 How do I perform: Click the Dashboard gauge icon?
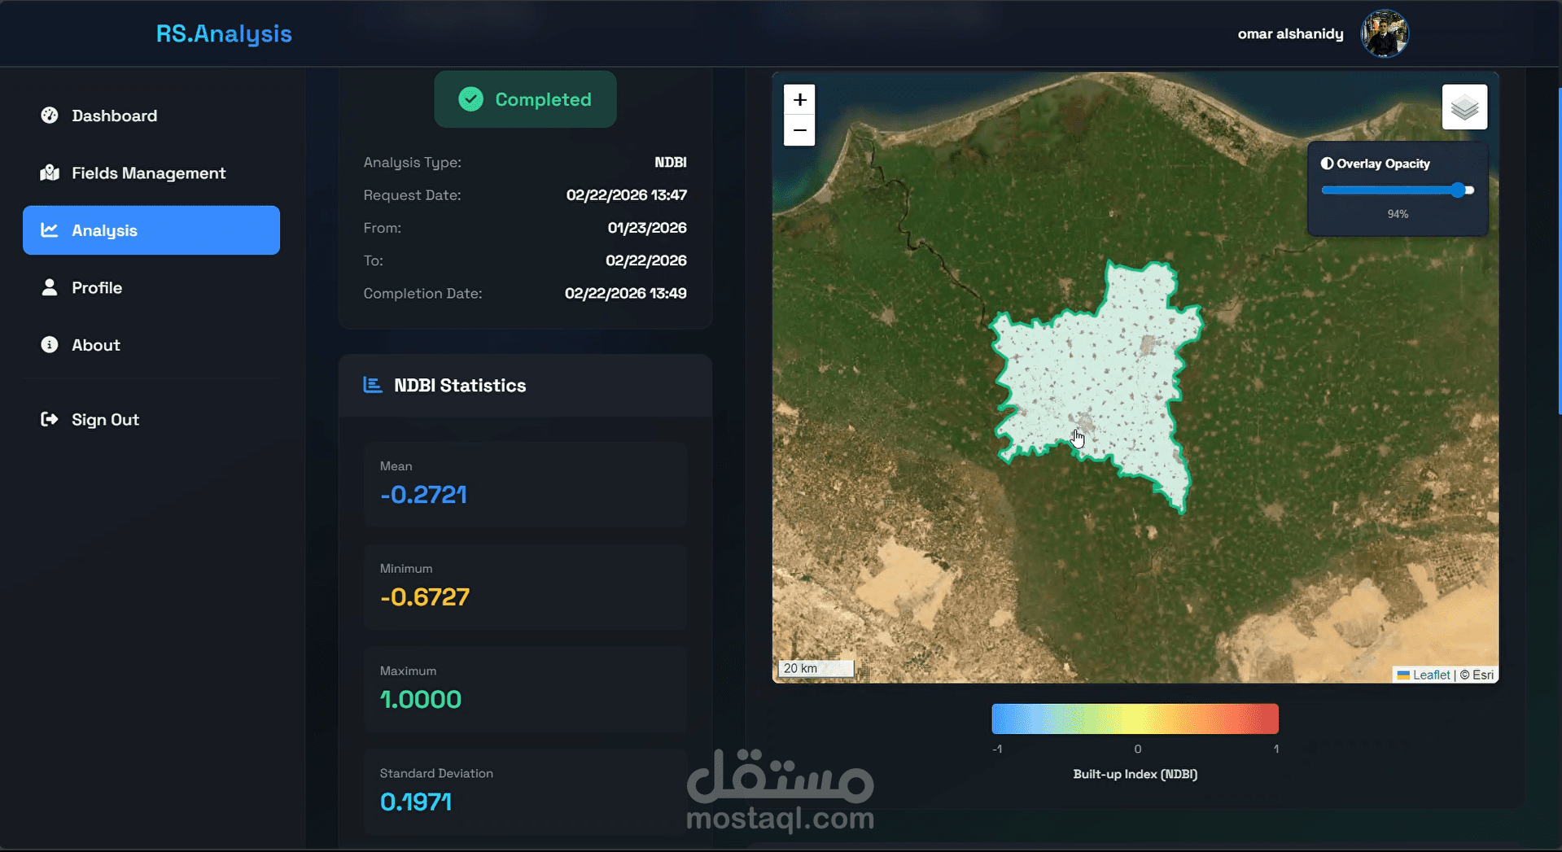[50, 116]
